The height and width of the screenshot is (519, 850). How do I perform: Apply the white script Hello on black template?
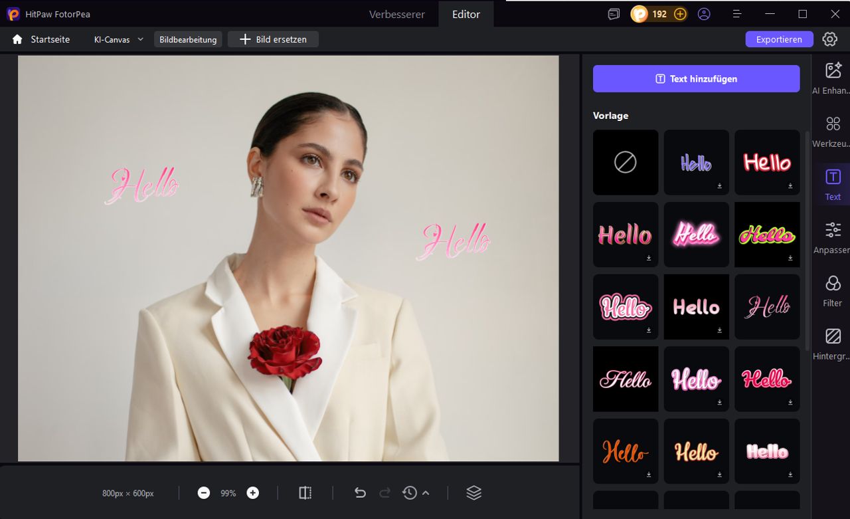click(x=626, y=379)
